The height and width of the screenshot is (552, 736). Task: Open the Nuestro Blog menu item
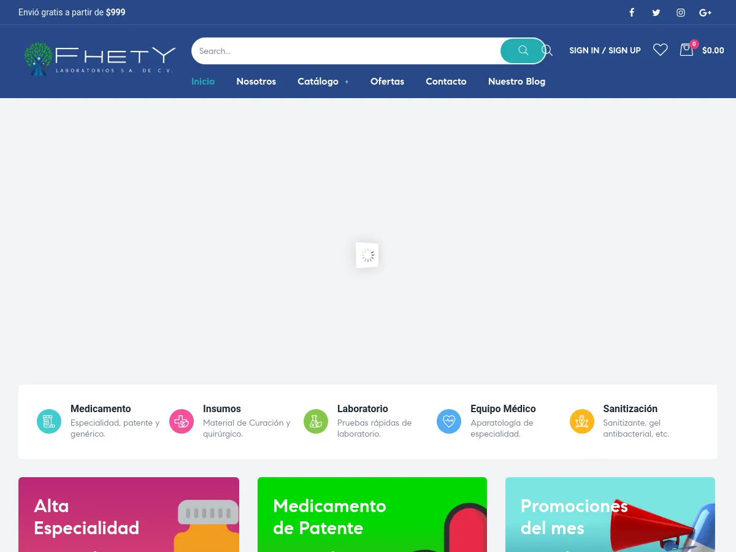click(x=516, y=82)
